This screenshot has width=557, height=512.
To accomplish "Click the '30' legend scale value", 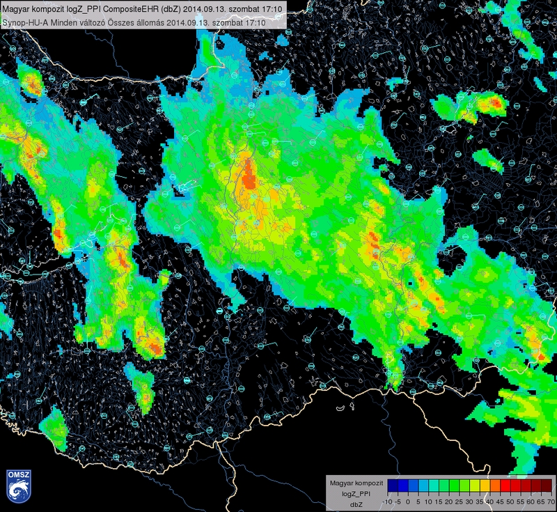I will tap(469, 502).
